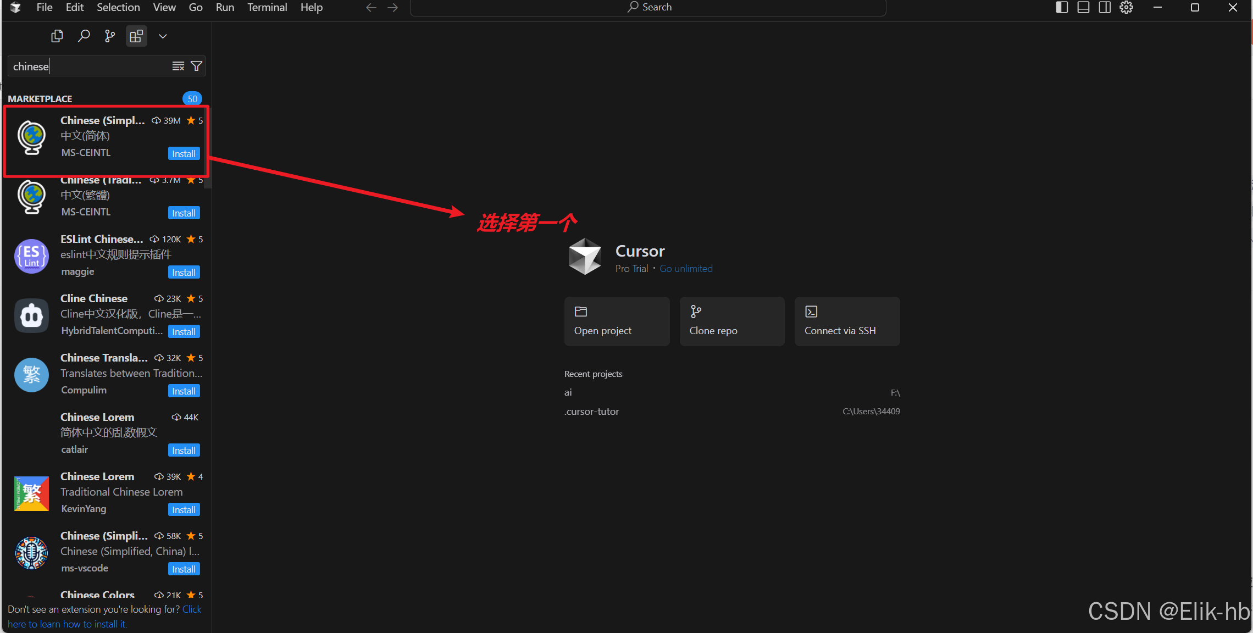Viewport: 1253px width, 633px height.
Task: Expand the additional views chevron dropdown
Action: tap(163, 36)
